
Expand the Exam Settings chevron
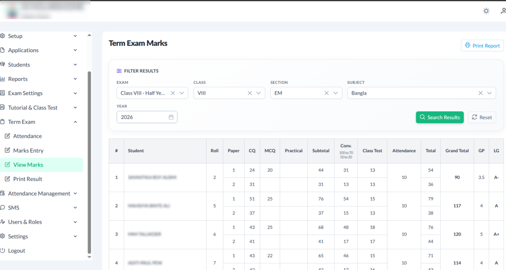click(75, 93)
